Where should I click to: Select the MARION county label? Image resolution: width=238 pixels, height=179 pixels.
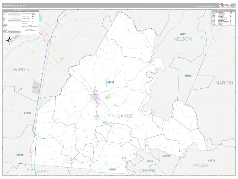coord(224,83)
